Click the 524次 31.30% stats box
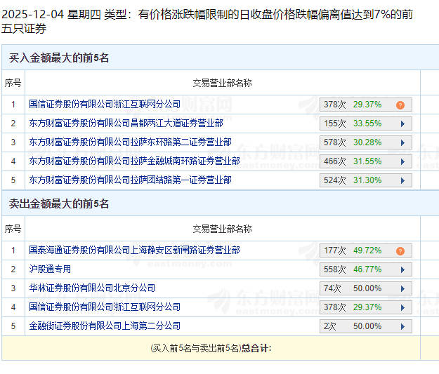The width and height of the screenshot is (439, 374). (366, 180)
